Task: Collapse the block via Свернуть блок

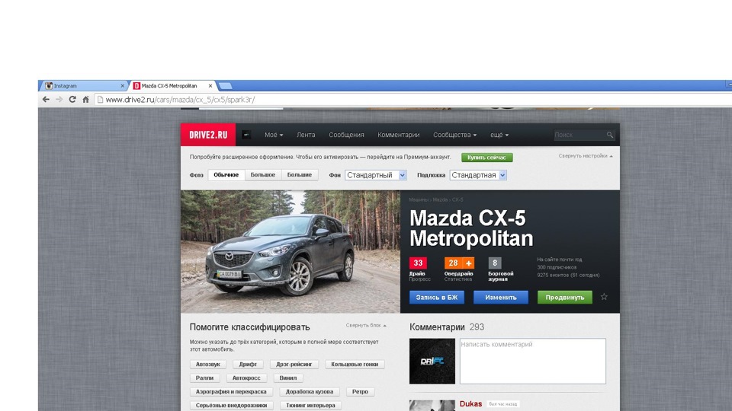Action: tap(366, 325)
